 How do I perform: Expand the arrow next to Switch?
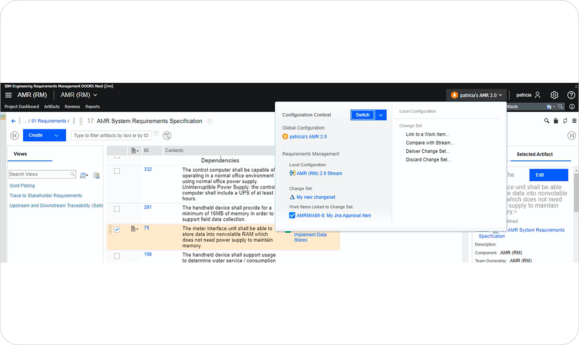point(381,115)
